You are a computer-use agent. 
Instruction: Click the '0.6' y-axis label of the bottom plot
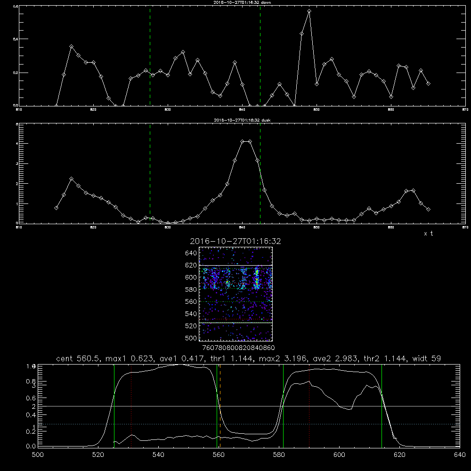click(31, 398)
